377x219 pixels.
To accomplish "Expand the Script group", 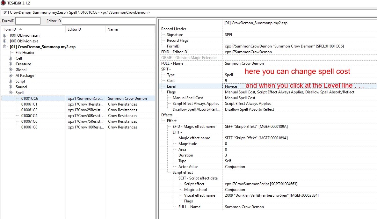I will click(x=10, y=81).
